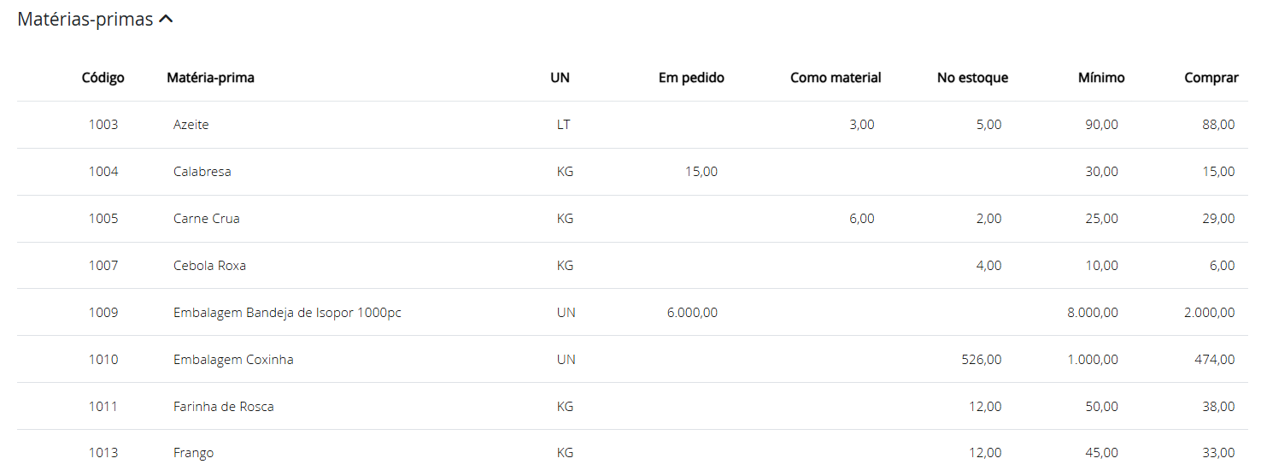1267x476 pixels.
Task: Click the Matérias-primas section title
Action: [85, 20]
